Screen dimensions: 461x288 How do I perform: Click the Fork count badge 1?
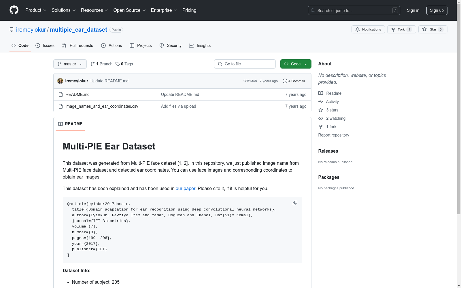click(409, 29)
